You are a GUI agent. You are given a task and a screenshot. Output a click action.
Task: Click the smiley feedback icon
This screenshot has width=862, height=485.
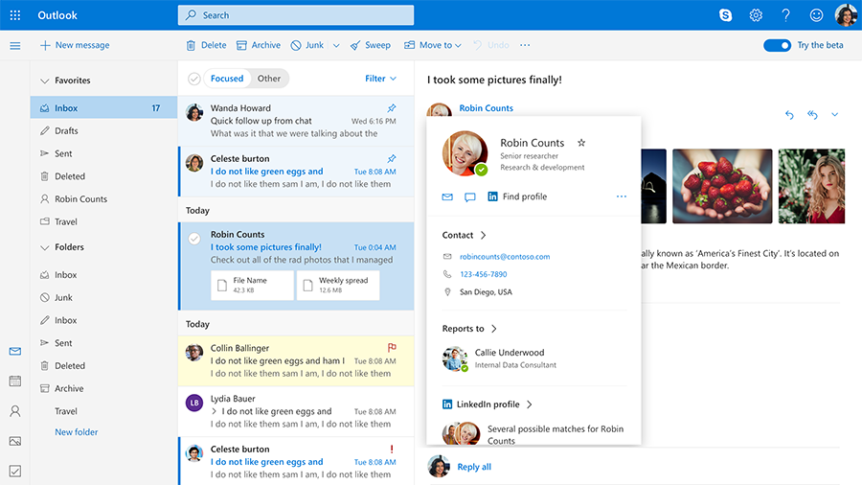point(816,15)
